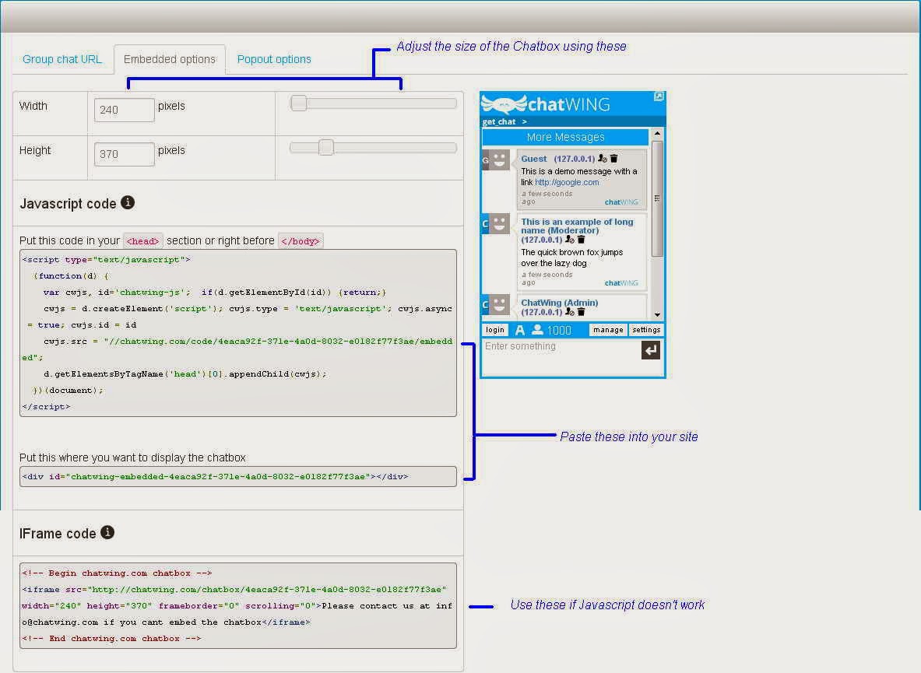The width and height of the screenshot is (921, 673).
Task: Click inside the Javascript script code box
Action: point(238,333)
